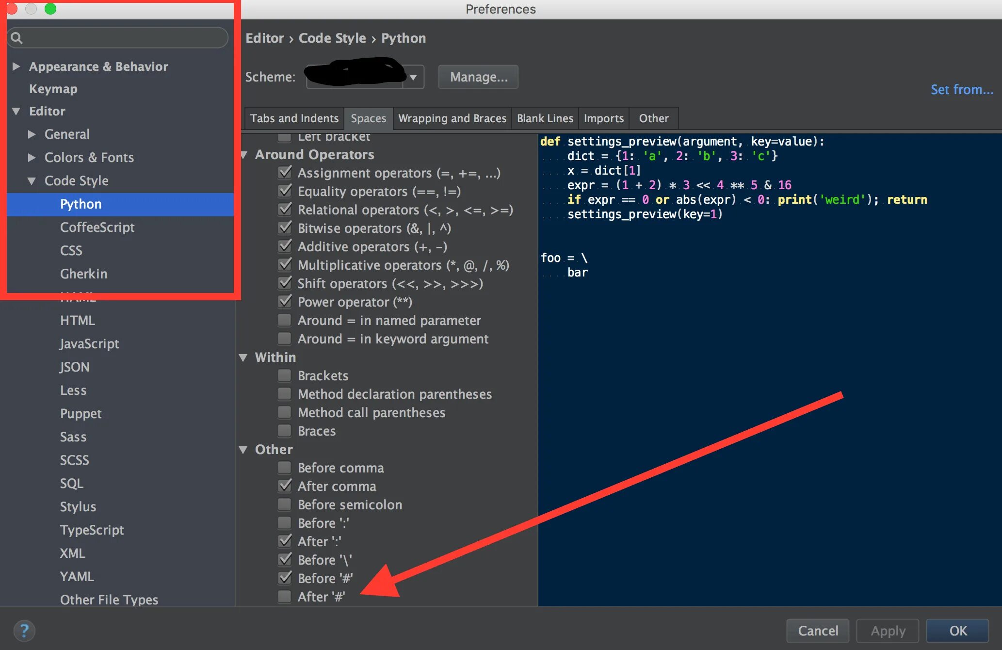Enable Around = in named parameter

click(285, 320)
